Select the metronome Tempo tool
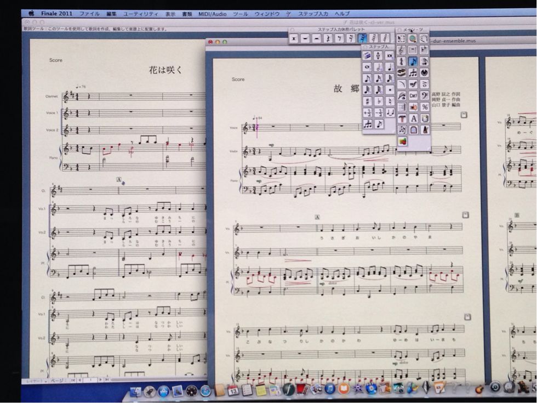The image size is (537, 403). [425, 130]
